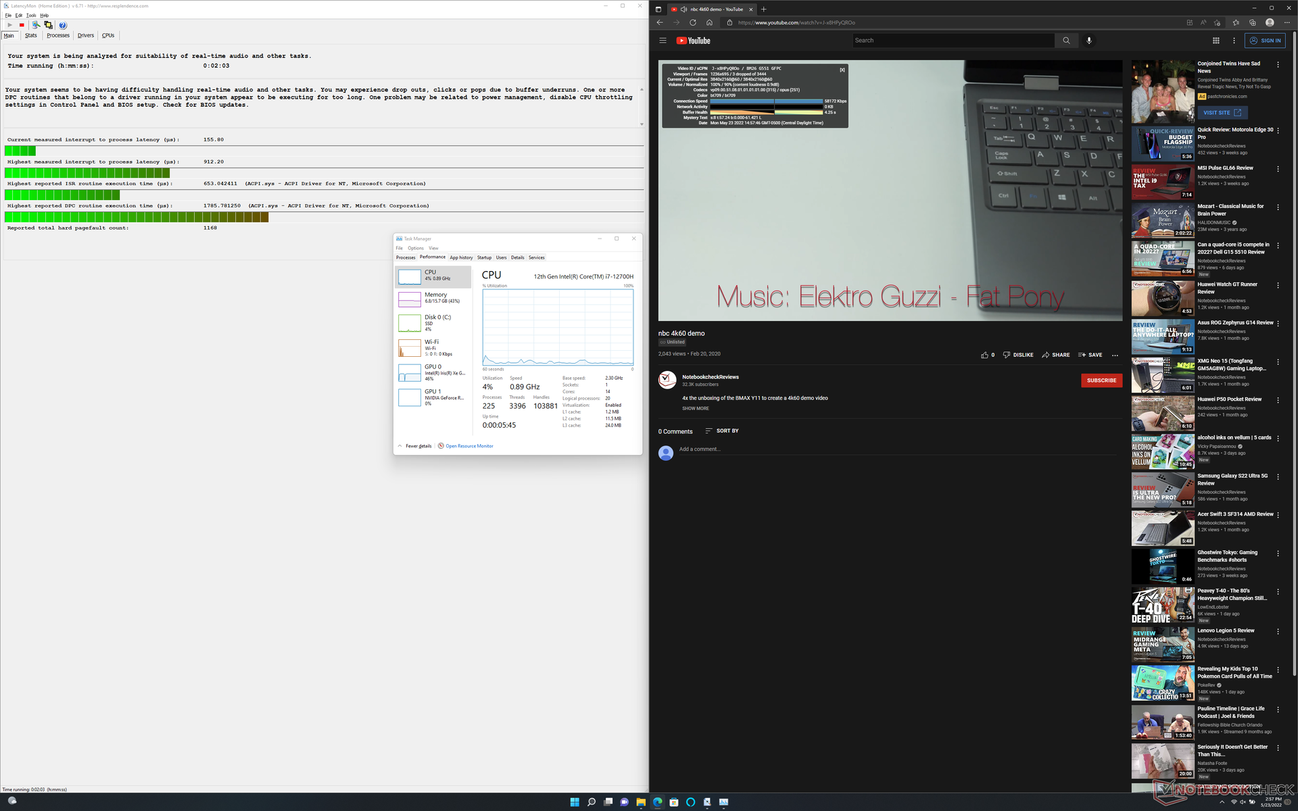Click LatencyMon's computer-with-arrow toolbar icon
Image resolution: width=1298 pixels, height=811 pixels.
(x=36, y=25)
